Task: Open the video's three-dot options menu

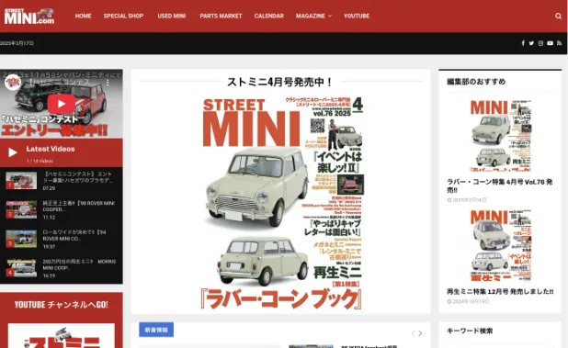Action: pyautogui.click(x=108, y=83)
